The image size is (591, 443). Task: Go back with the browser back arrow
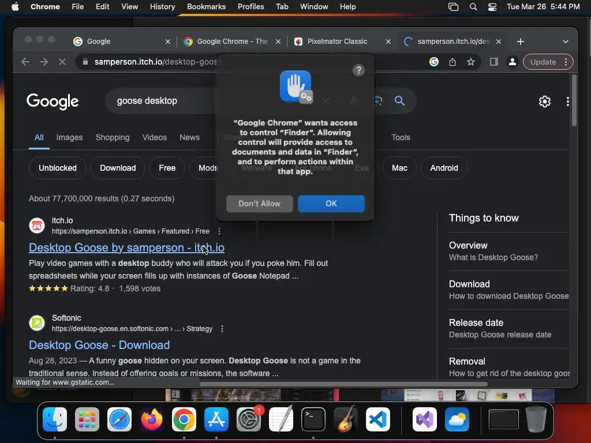coord(25,62)
